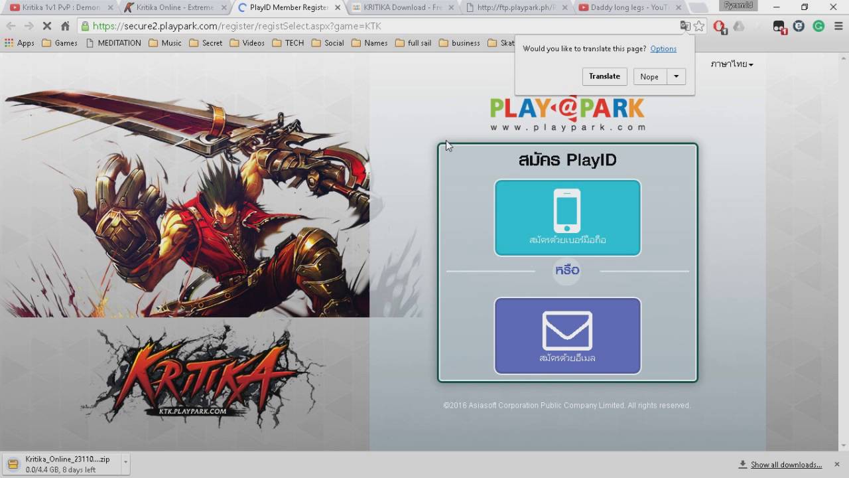
Task: Click Nope in the translate popup
Action: [x=649, y=76]
